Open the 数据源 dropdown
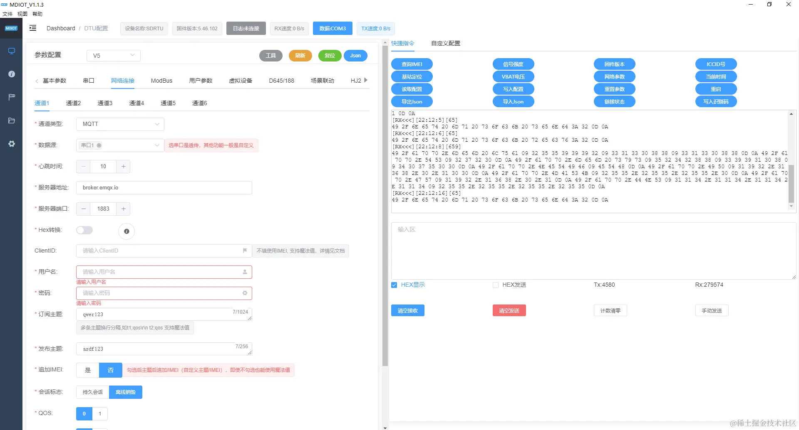This screenshot has width=799, height=430. [x=120, y=145]
